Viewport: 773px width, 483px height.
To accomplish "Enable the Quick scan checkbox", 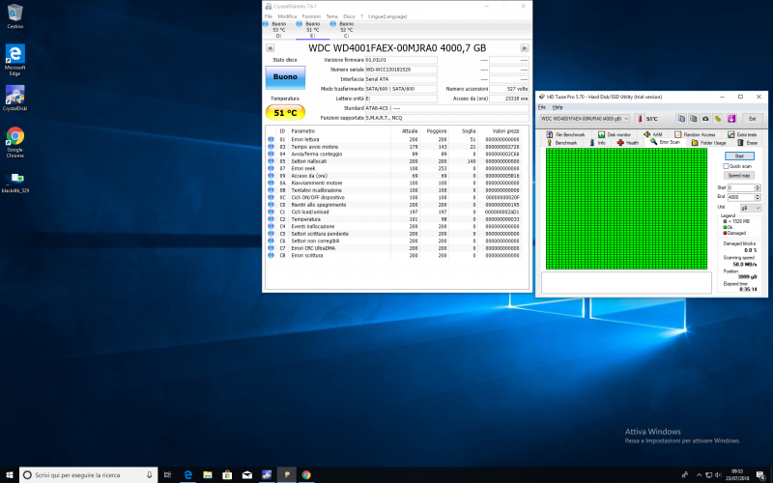I will [x=728, y=166].
